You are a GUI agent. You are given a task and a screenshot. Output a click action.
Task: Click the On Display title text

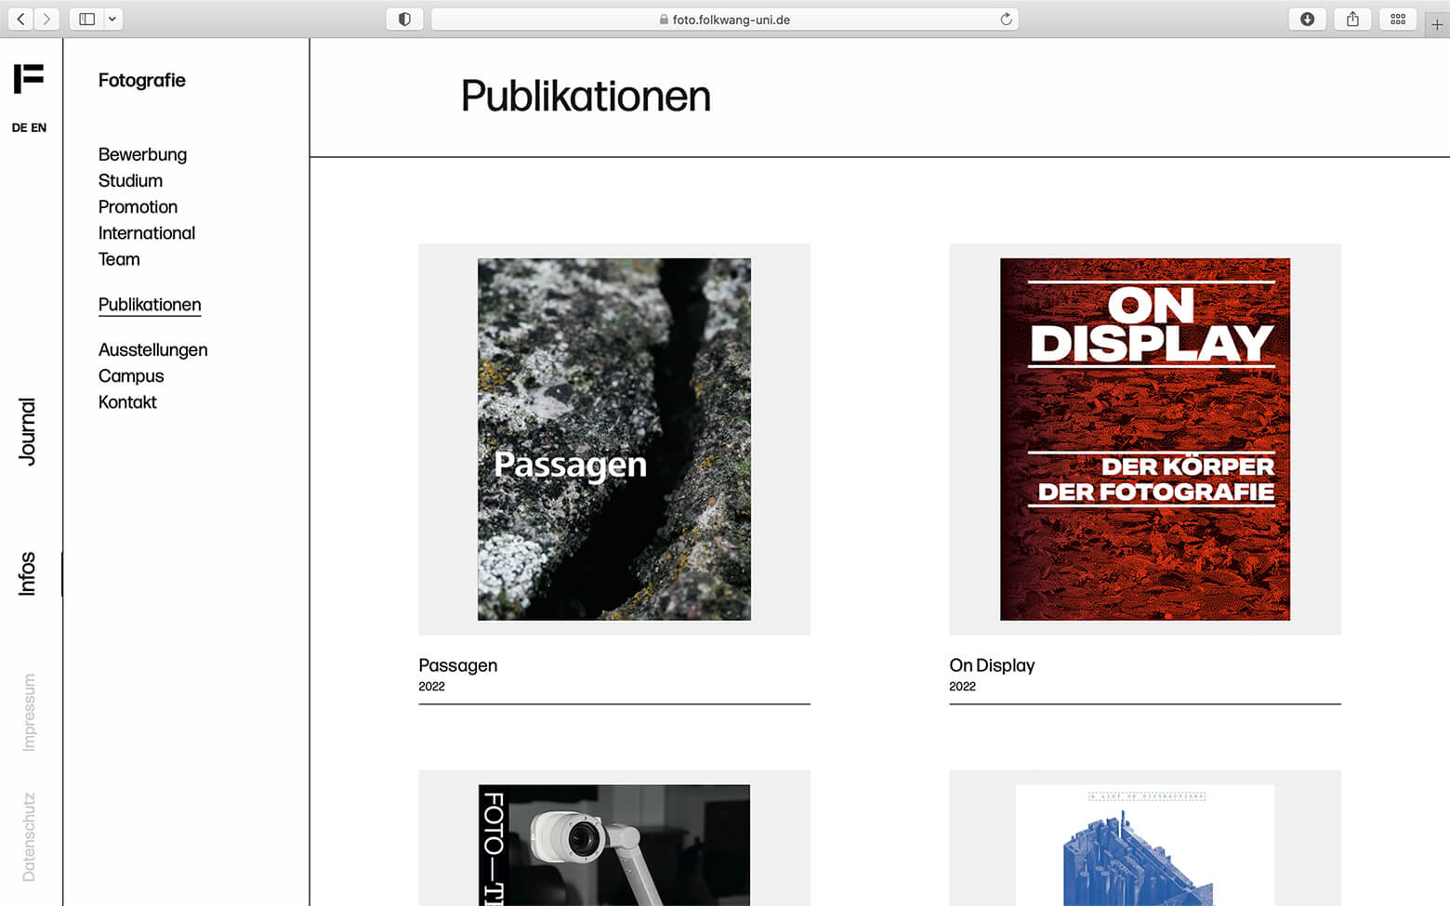click(992, 665)
